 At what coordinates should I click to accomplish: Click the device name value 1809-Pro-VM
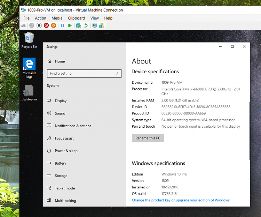pyautogui.click(x=172, y=82)
